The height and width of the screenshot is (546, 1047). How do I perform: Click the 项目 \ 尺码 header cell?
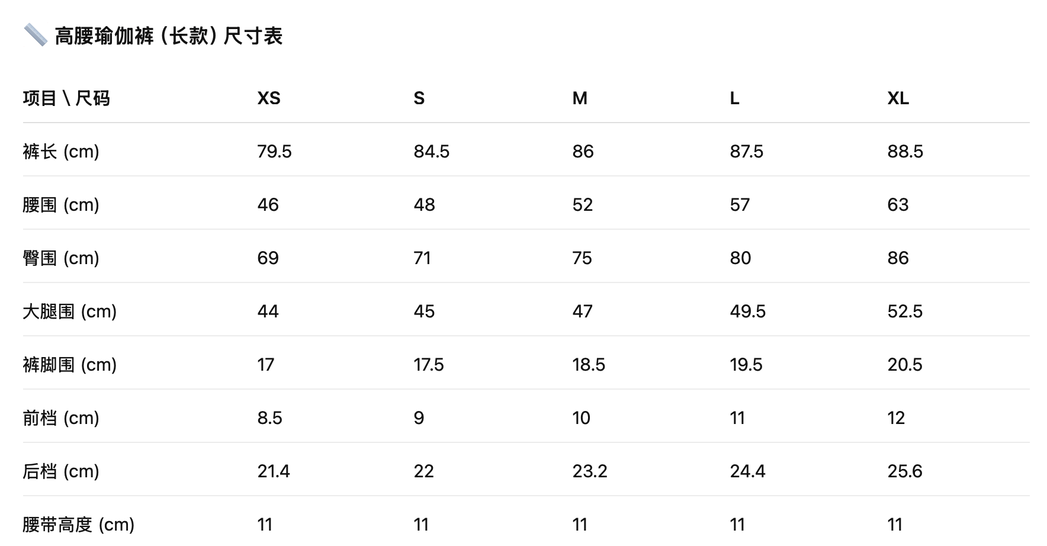(66, 98)
